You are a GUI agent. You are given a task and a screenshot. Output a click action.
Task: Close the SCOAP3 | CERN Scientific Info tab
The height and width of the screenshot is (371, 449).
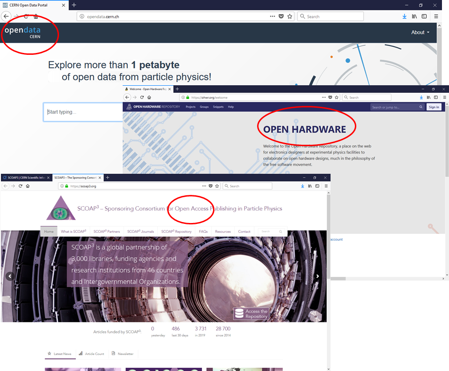(48, 178)
